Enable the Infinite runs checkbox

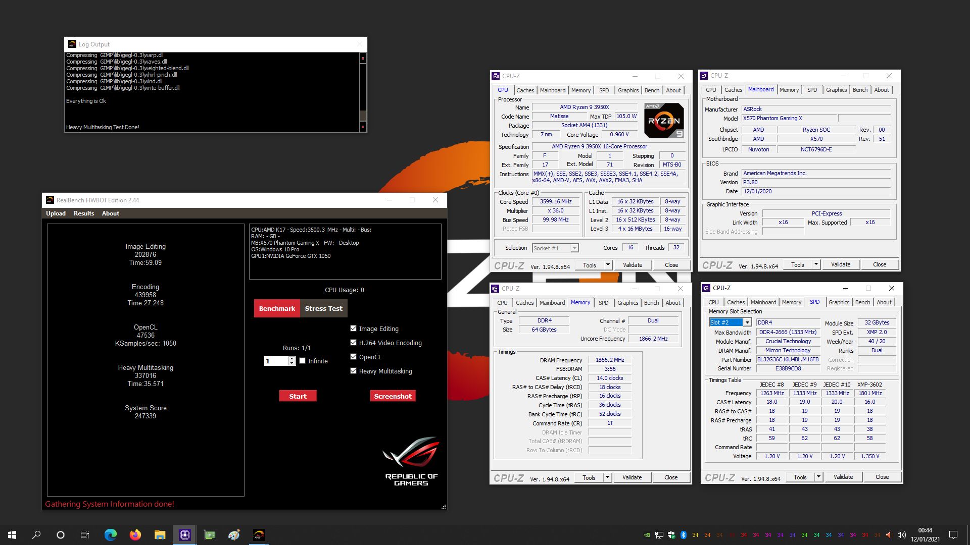[303, 361]
